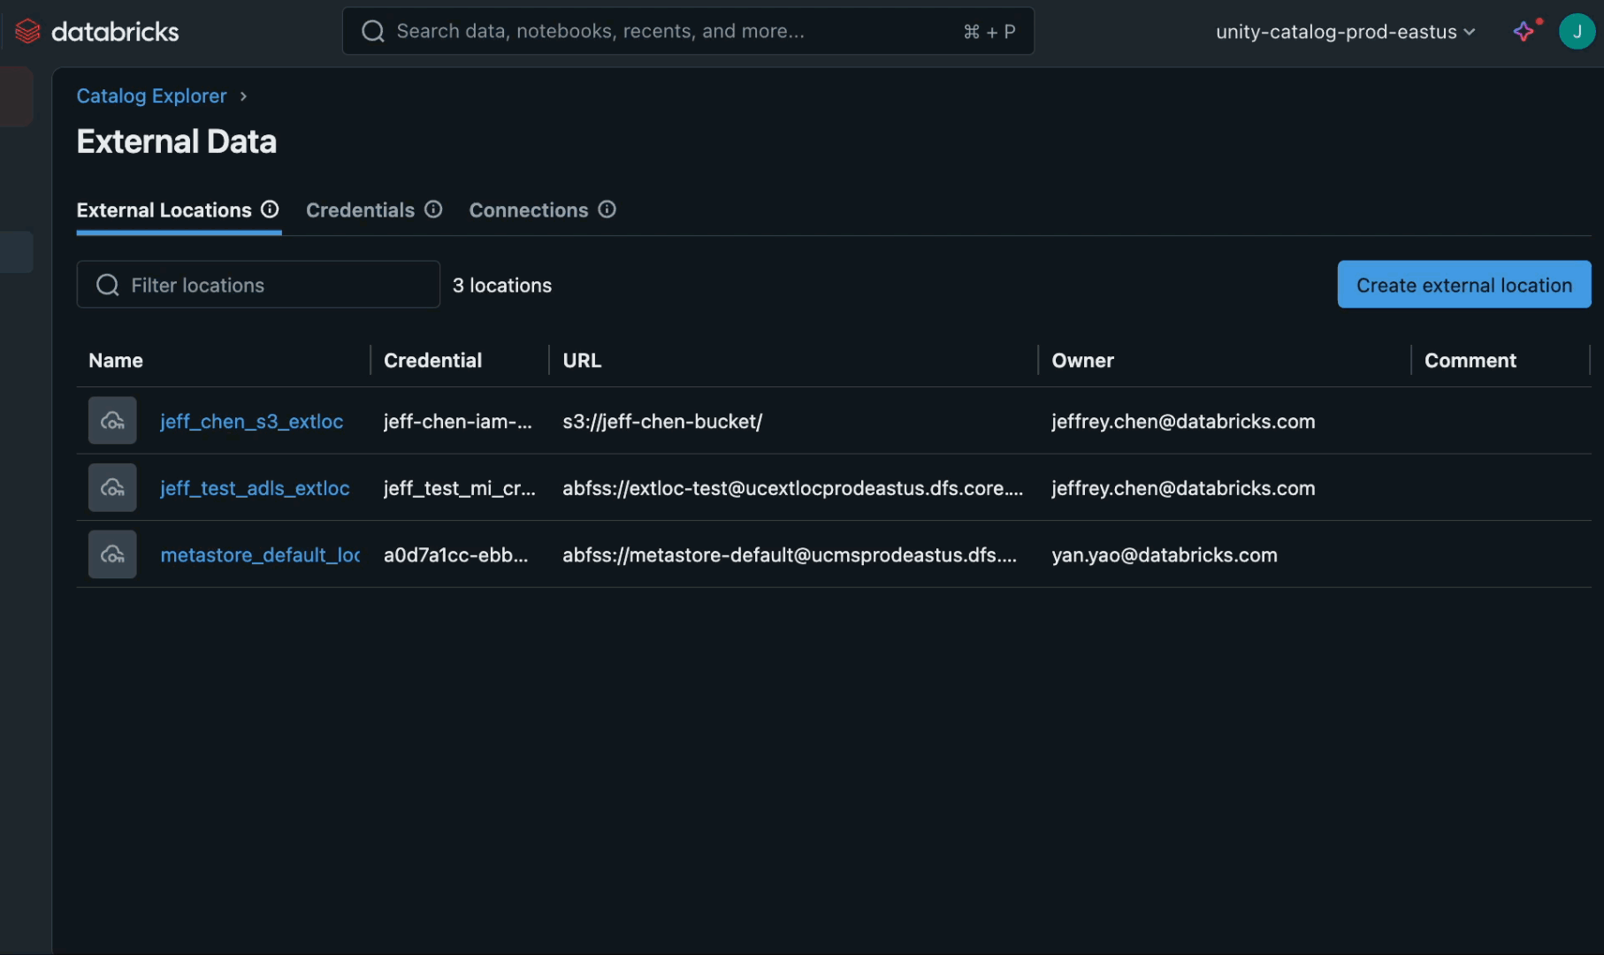Open the jeff_chen_s3_extloc location link

click(x=251, y=422)
